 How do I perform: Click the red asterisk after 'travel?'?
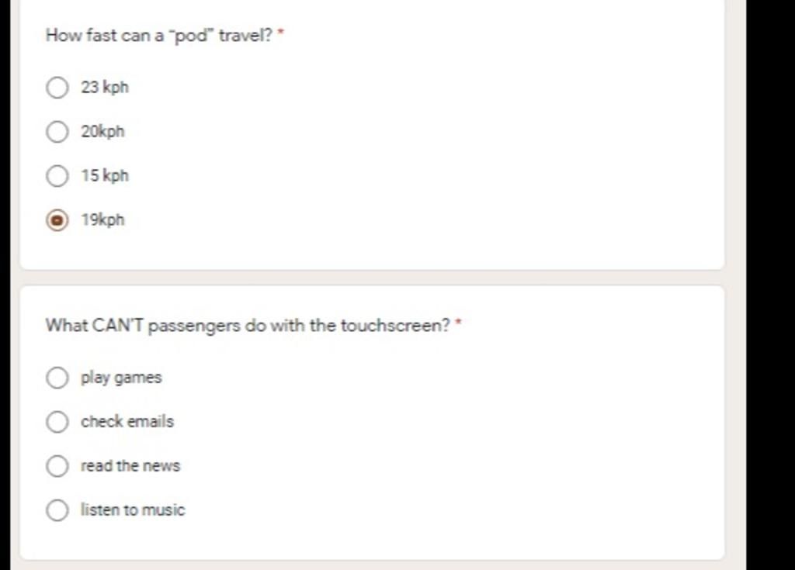click(281, 33)
